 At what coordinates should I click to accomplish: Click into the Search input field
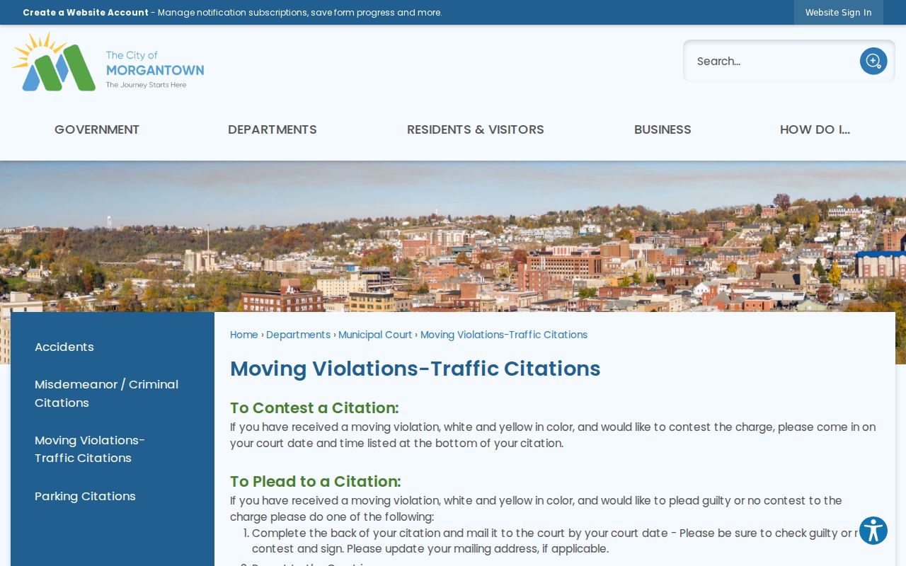(772, 61)
